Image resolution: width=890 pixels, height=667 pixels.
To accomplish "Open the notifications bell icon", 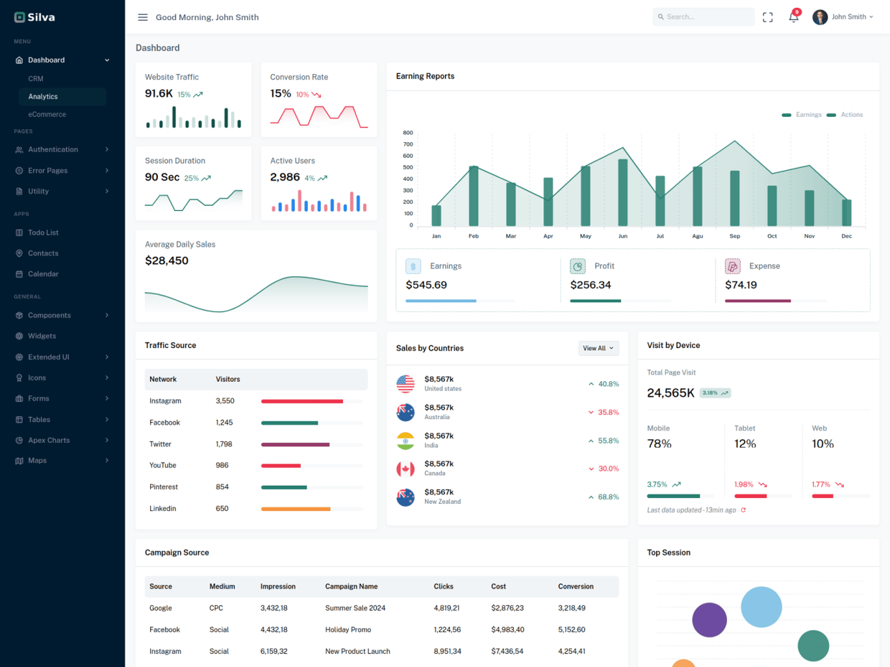I will click(794, 17).
